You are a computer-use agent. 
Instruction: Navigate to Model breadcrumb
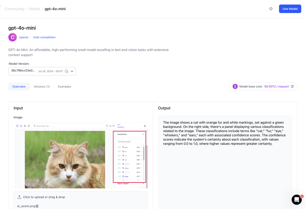click(x=35, y=9)
